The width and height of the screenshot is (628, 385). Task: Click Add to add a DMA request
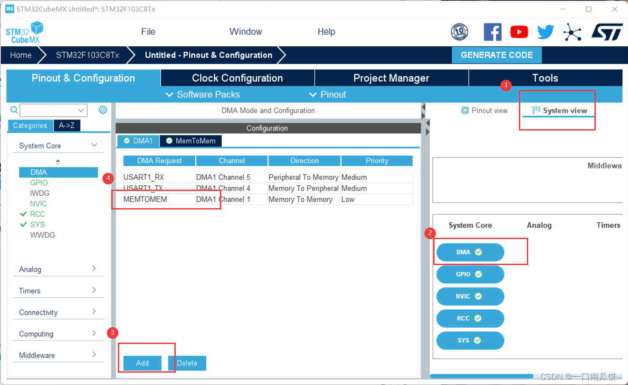[142, 363]
